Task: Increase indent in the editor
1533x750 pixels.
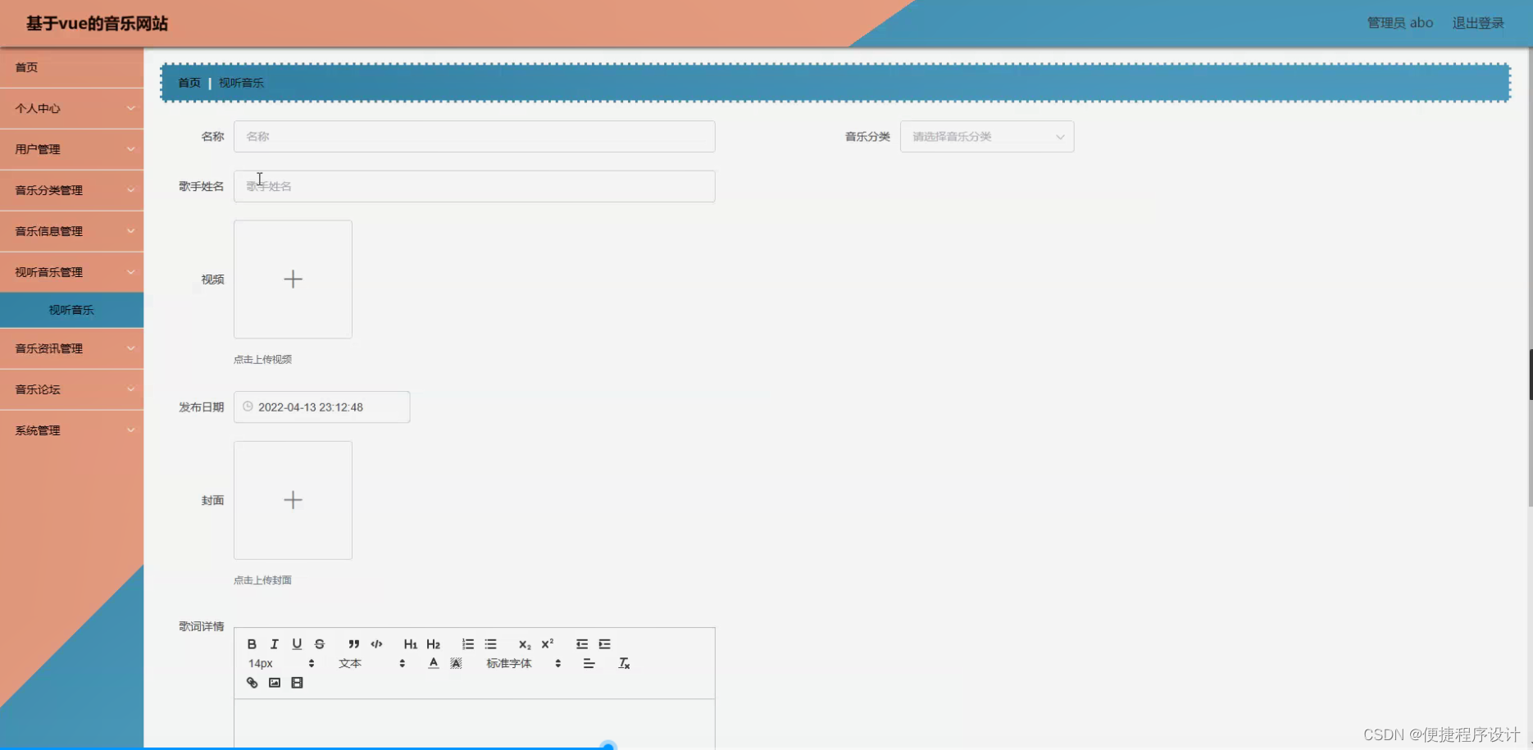Action: pyautogui.click(x=604, y=644)
